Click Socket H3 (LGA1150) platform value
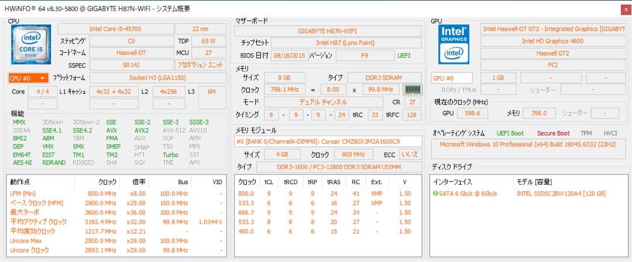The image size is (632, 262). point(158,78)
